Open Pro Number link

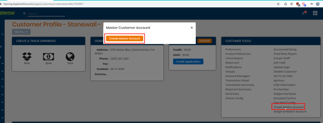tap(281, 89)
